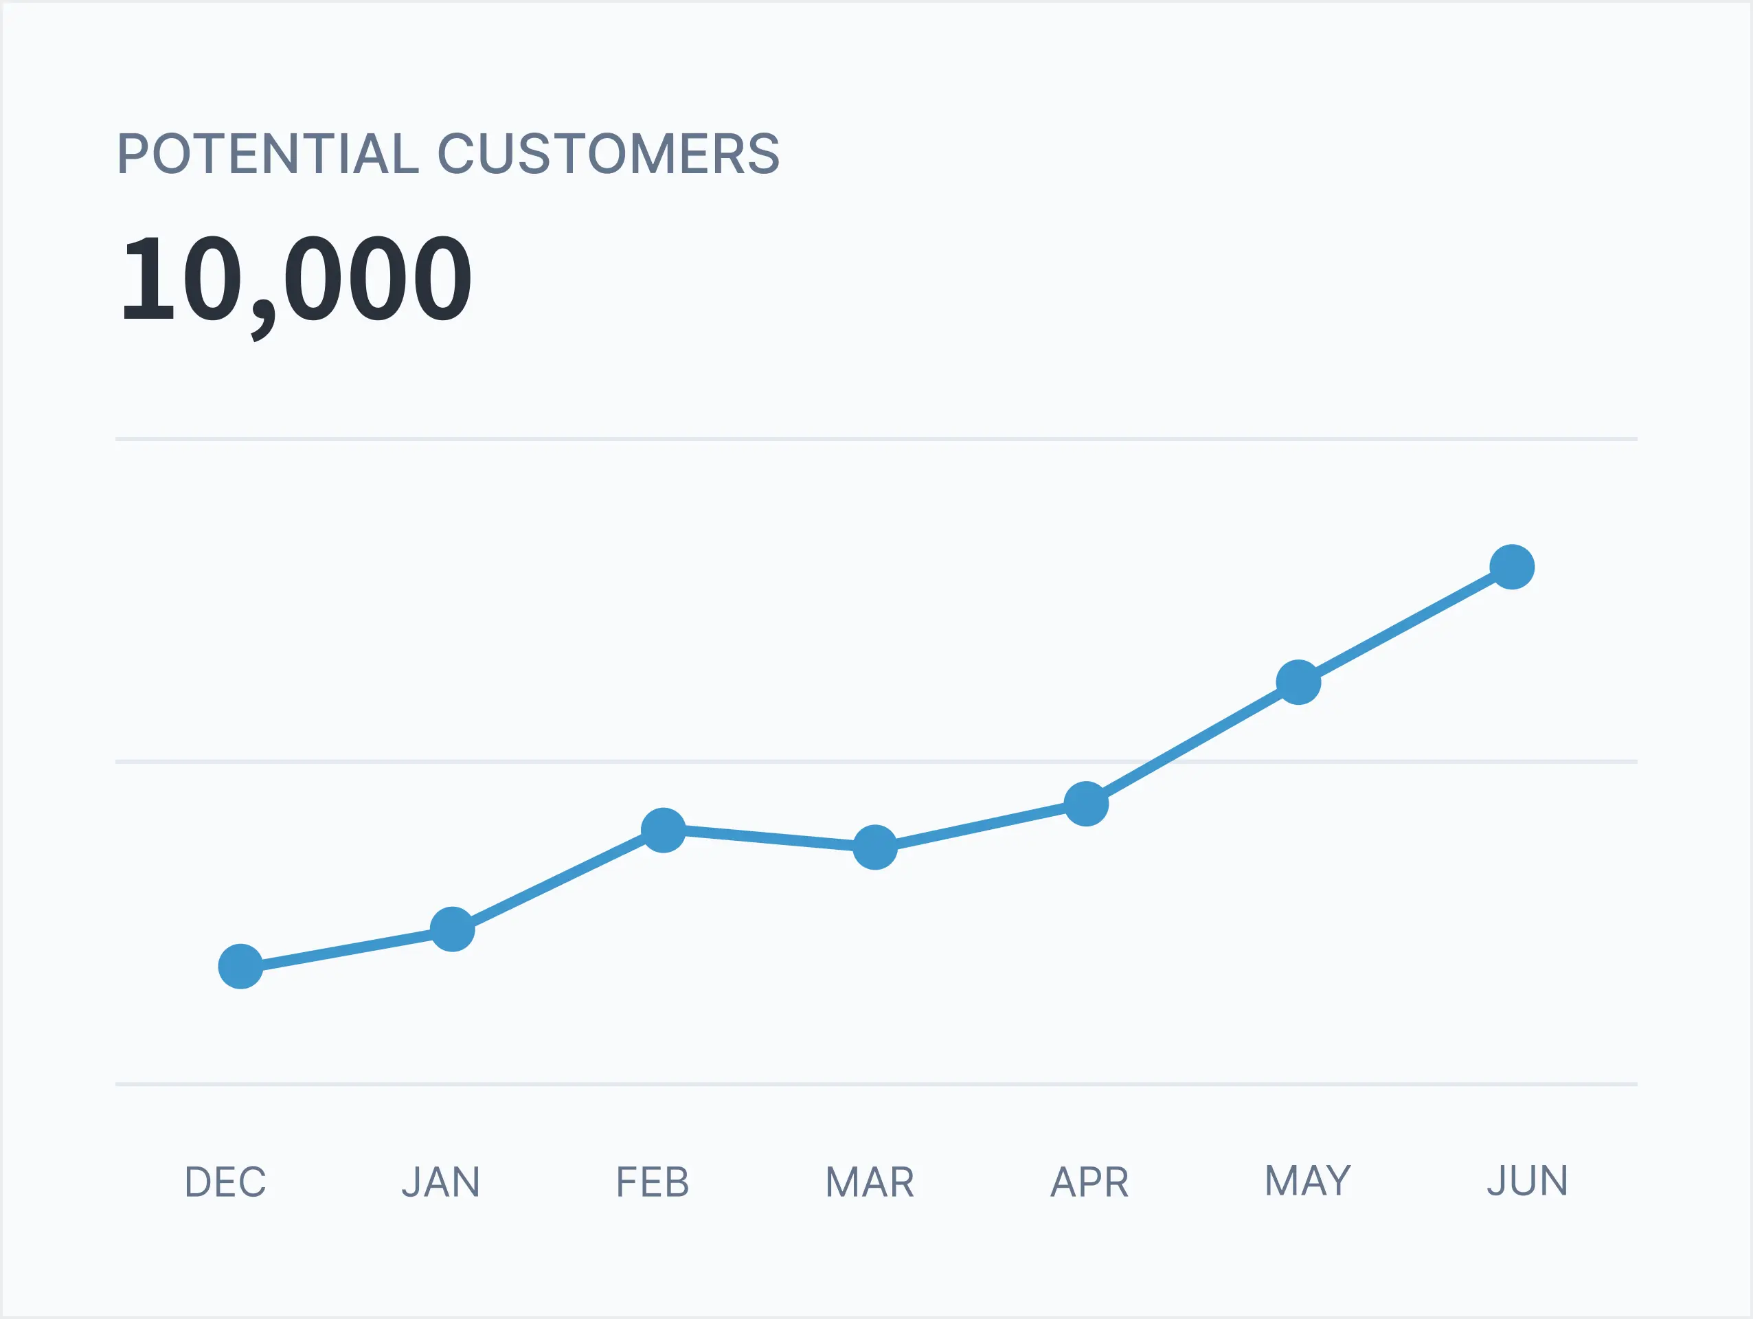
Task: Click the JUN data point at the line's peak
Action: click(1512, 567)
